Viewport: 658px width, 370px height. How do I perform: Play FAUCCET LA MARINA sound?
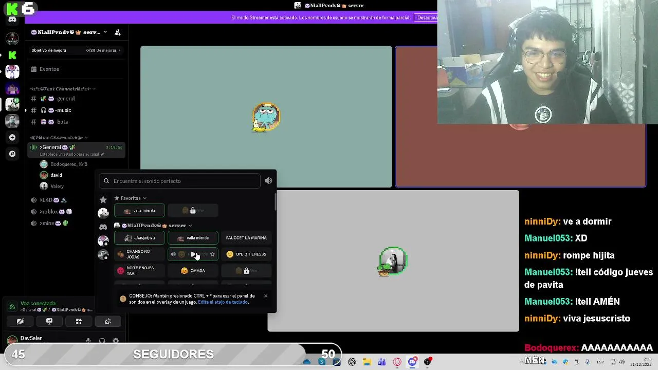pyautogui.click(x=246, y=238)
